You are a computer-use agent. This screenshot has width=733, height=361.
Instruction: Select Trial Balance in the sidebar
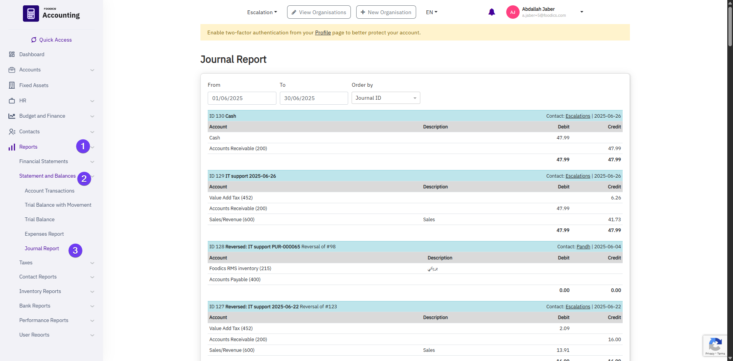pyautogui.click(x=39, y=219)
